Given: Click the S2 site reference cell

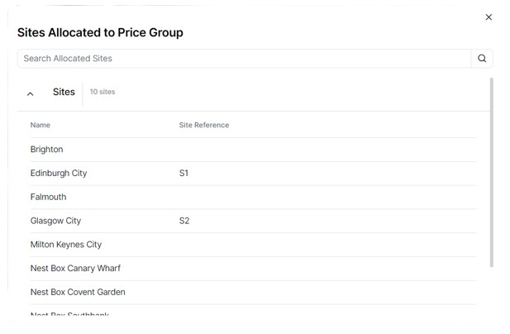Looking at the screenshot, I should click(x=184, y=222).
